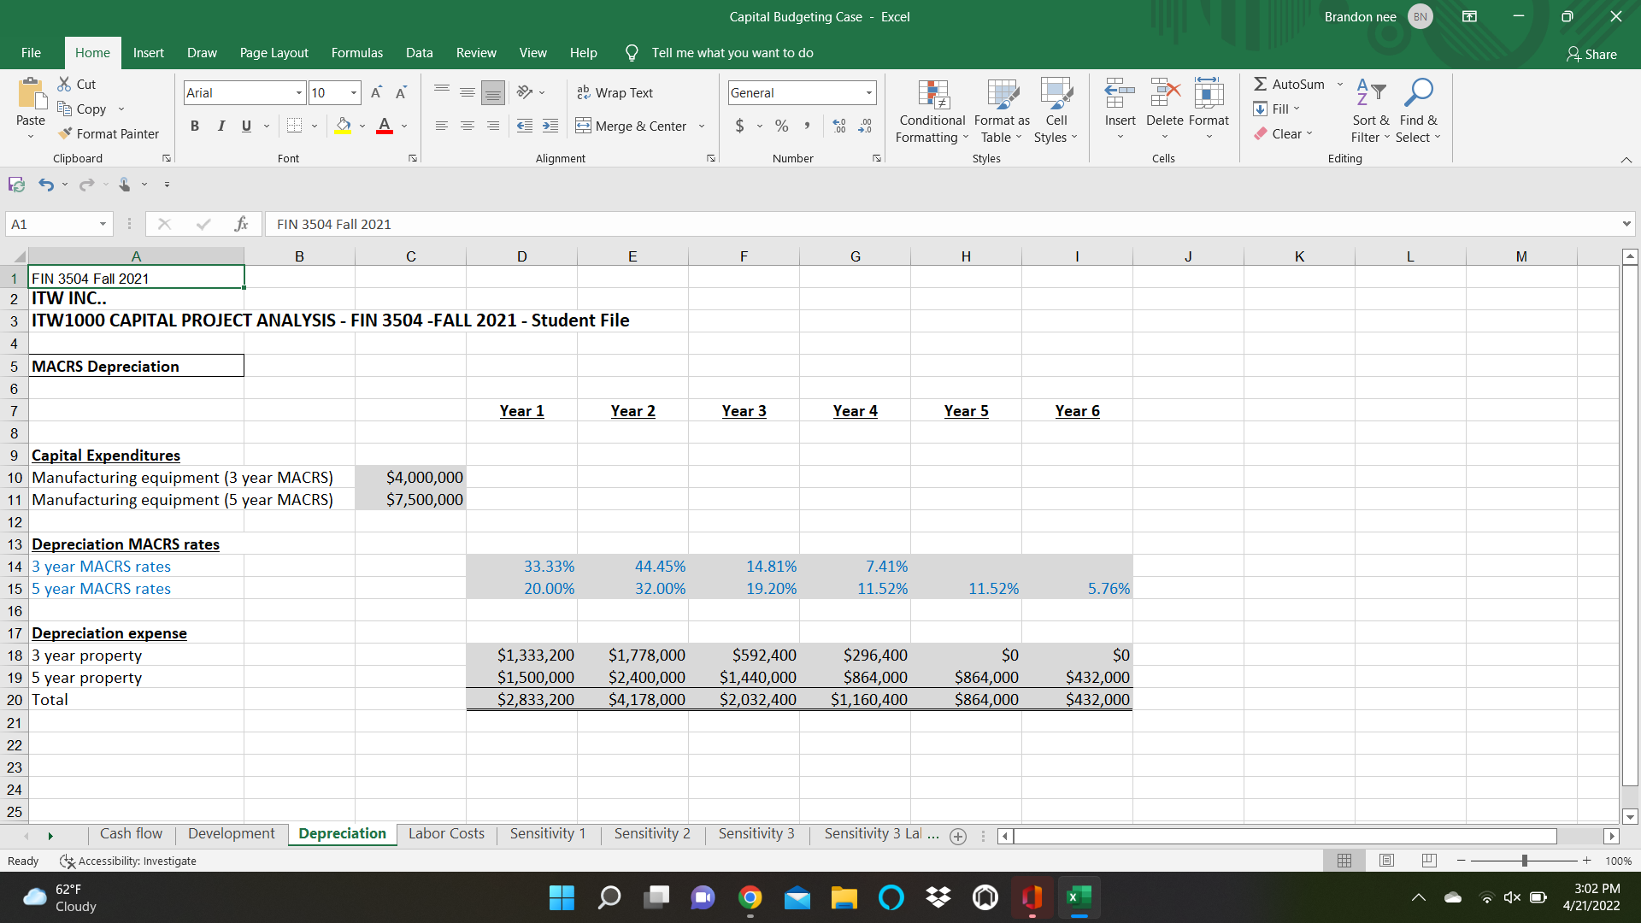This screenshot has width=1641, height=923.
Task: Open the font color picker dropdown
Action: [x=403, y=126]
